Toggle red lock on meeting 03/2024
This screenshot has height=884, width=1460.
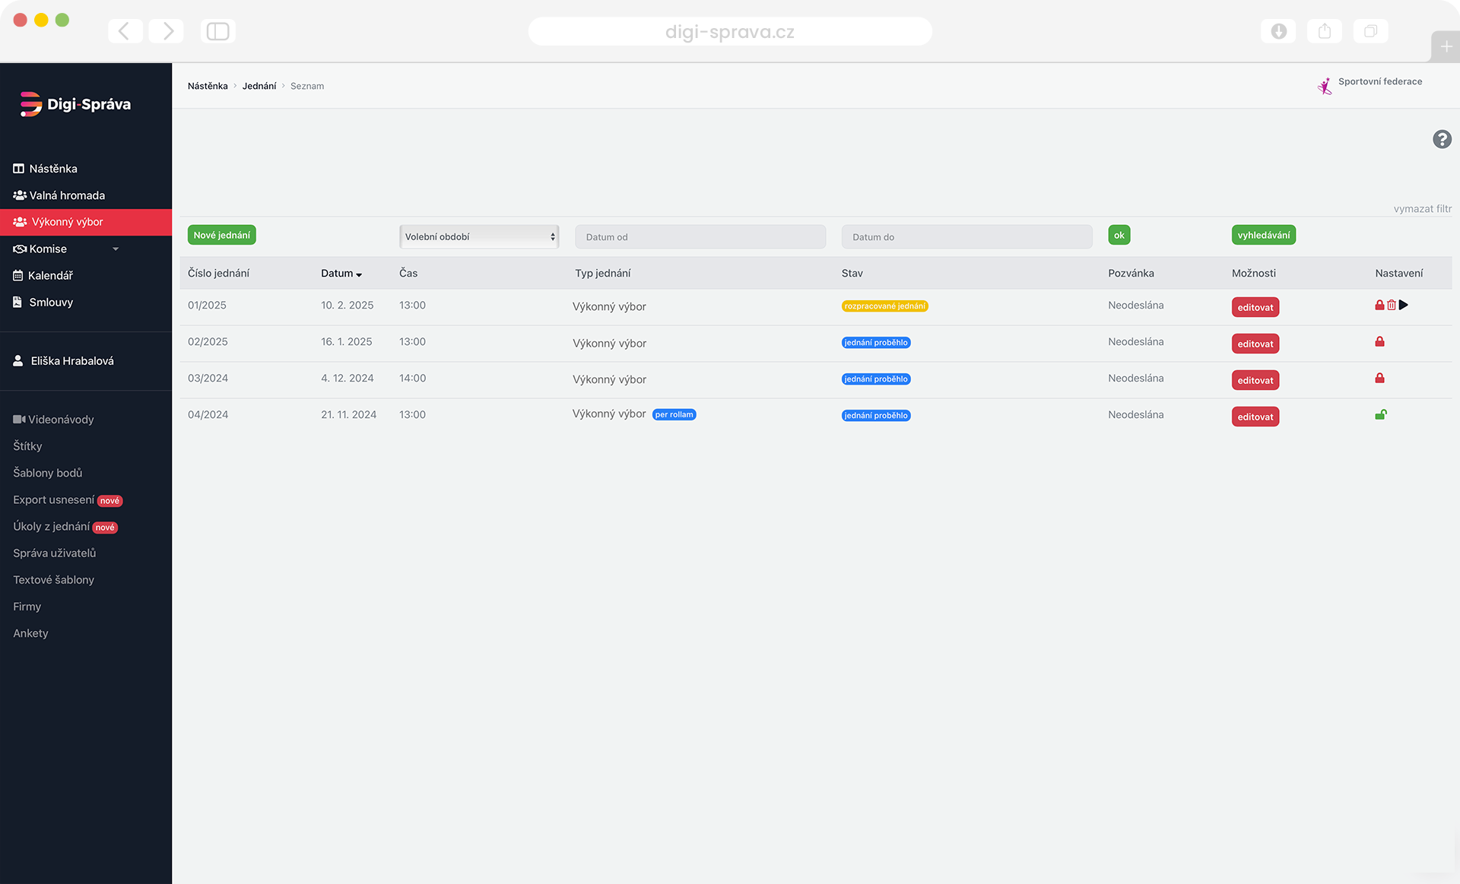pyautogui.click(x=1379, y=378)
